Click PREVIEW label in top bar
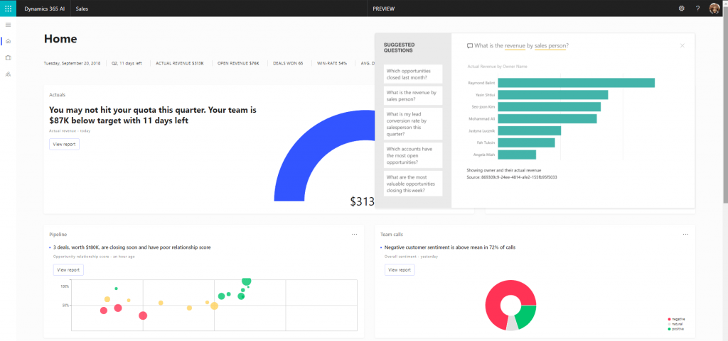Viewport: 728px width, 341px height. (383, 9)
